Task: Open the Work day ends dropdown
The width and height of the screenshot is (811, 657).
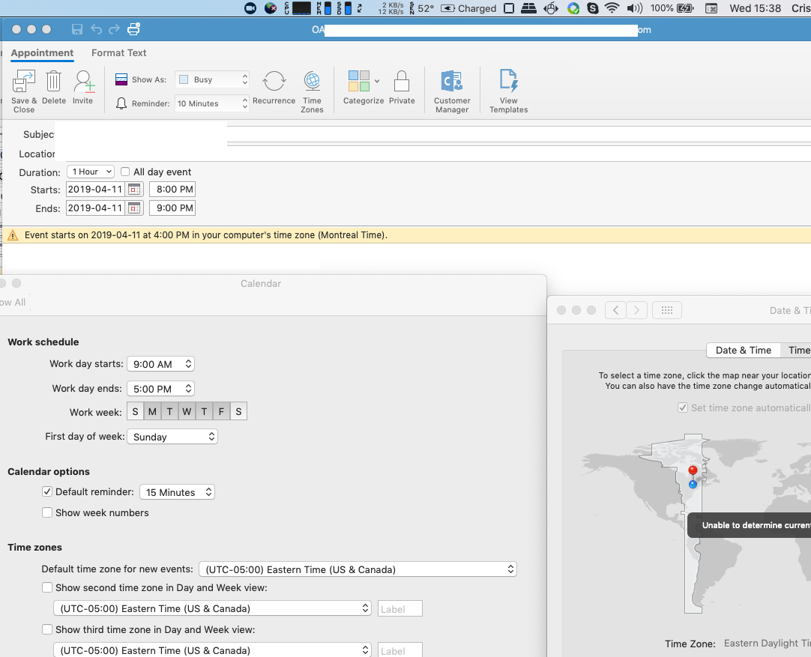Action: pyautogui.click(x=161, y=389)
